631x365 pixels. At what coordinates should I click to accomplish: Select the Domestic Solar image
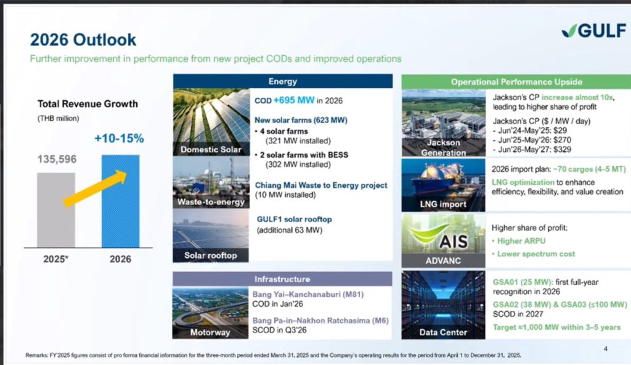pos(210,123)
